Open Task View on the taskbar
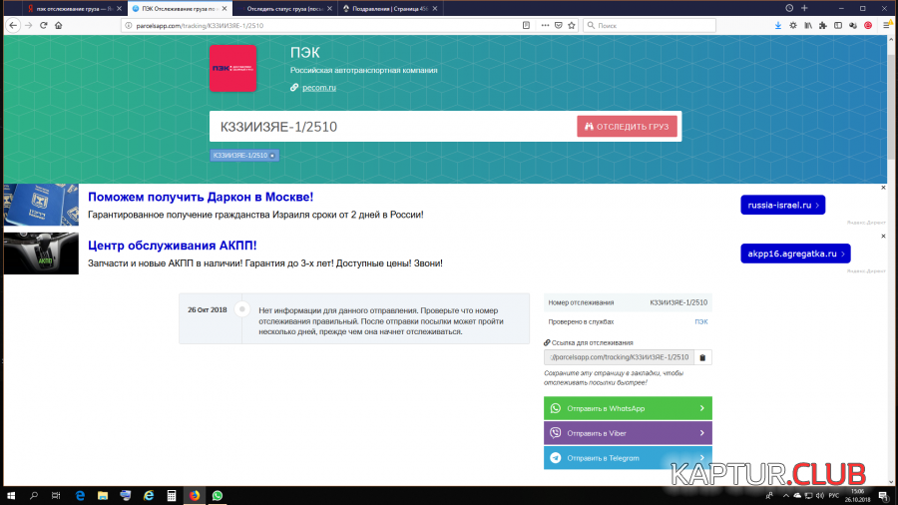This screenshot has width=898, height=505. 56,496
